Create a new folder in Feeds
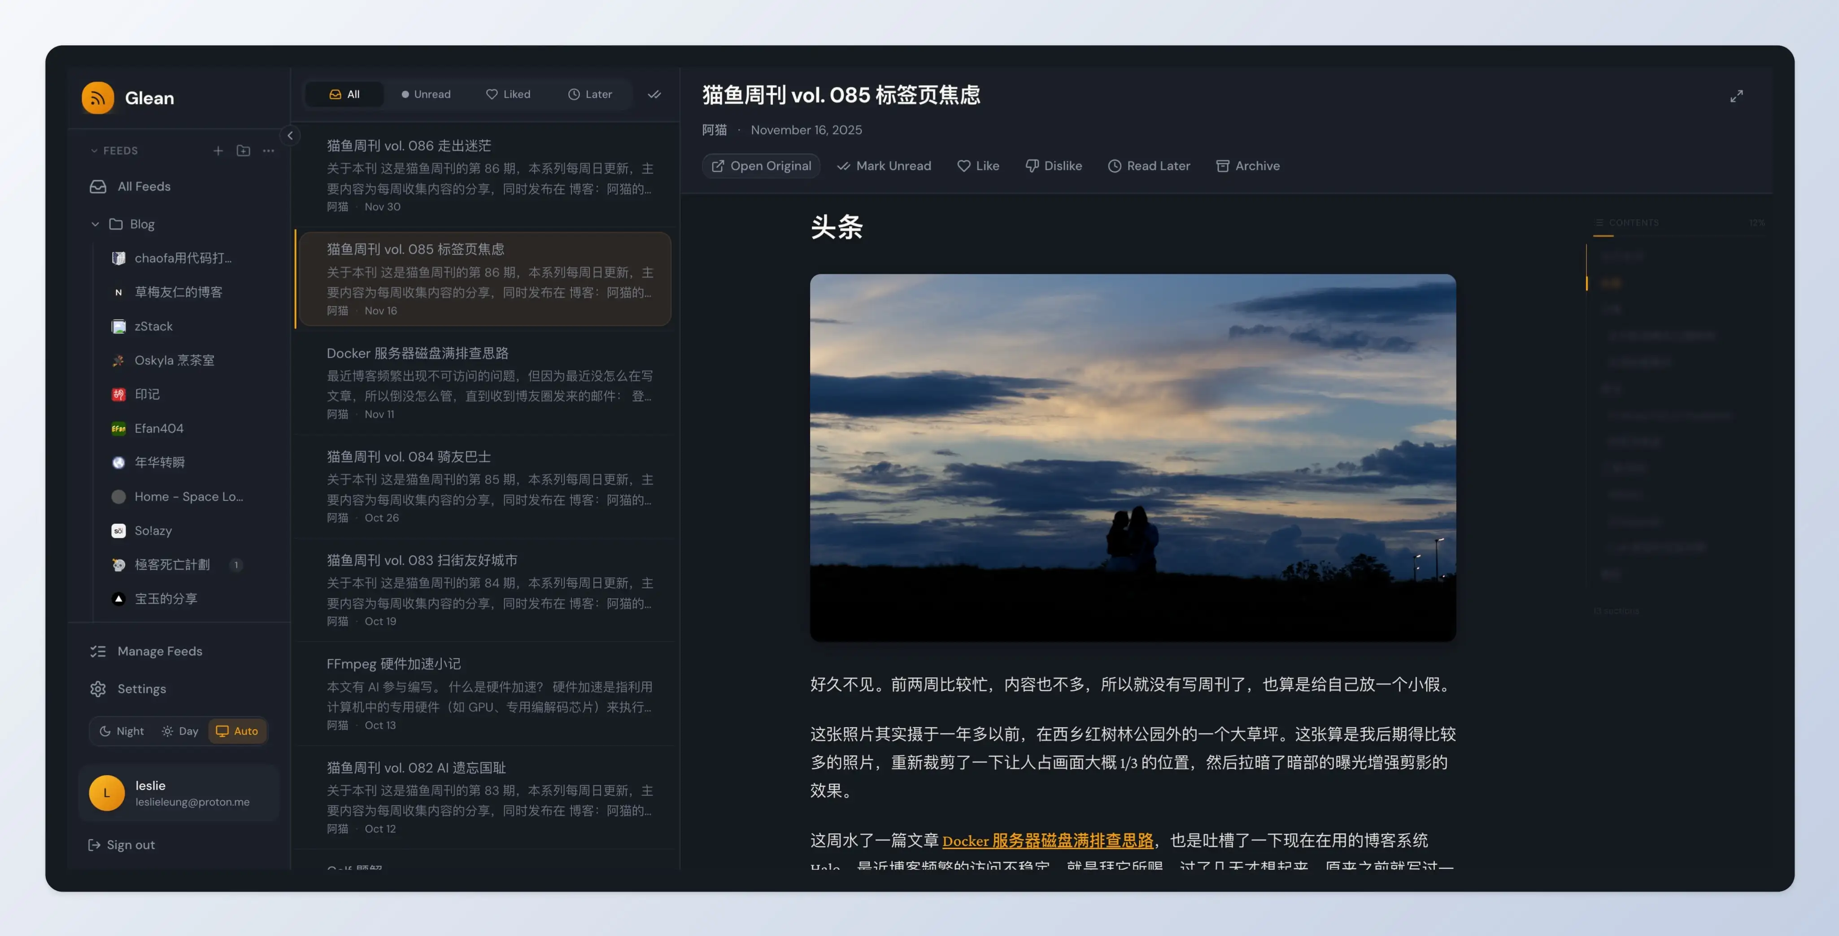Image resolution: width=1839 pixels, height=936 pixels. [x=244, y=151]
